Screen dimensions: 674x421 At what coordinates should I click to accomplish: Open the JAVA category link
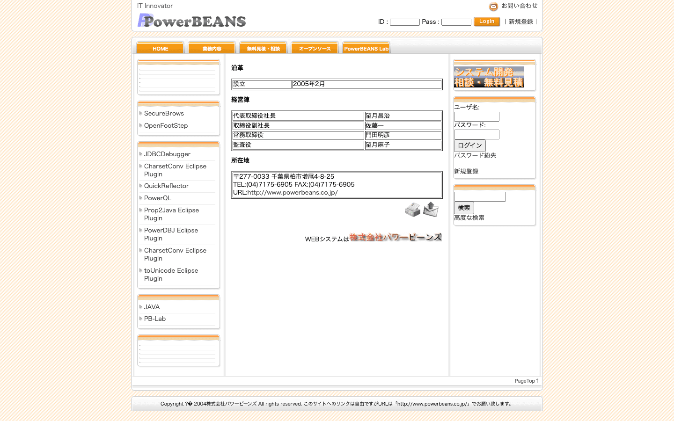pyautogui.click(x=152, y=307)
